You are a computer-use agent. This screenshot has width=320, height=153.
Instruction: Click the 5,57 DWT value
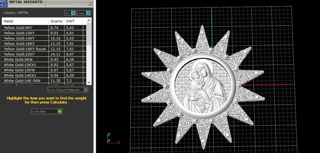(x=70, y=70)
